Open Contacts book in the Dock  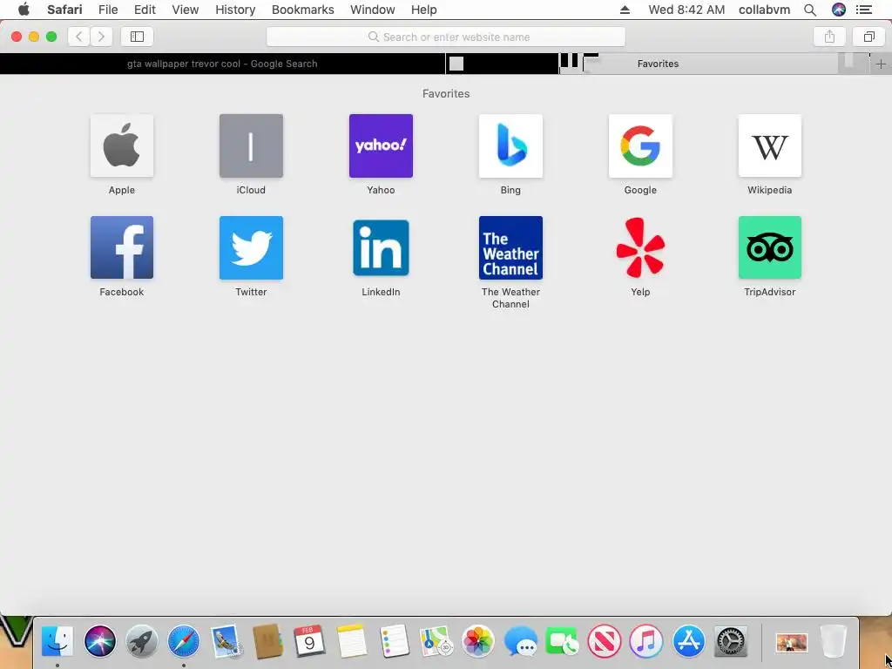(x=268, y=642)
